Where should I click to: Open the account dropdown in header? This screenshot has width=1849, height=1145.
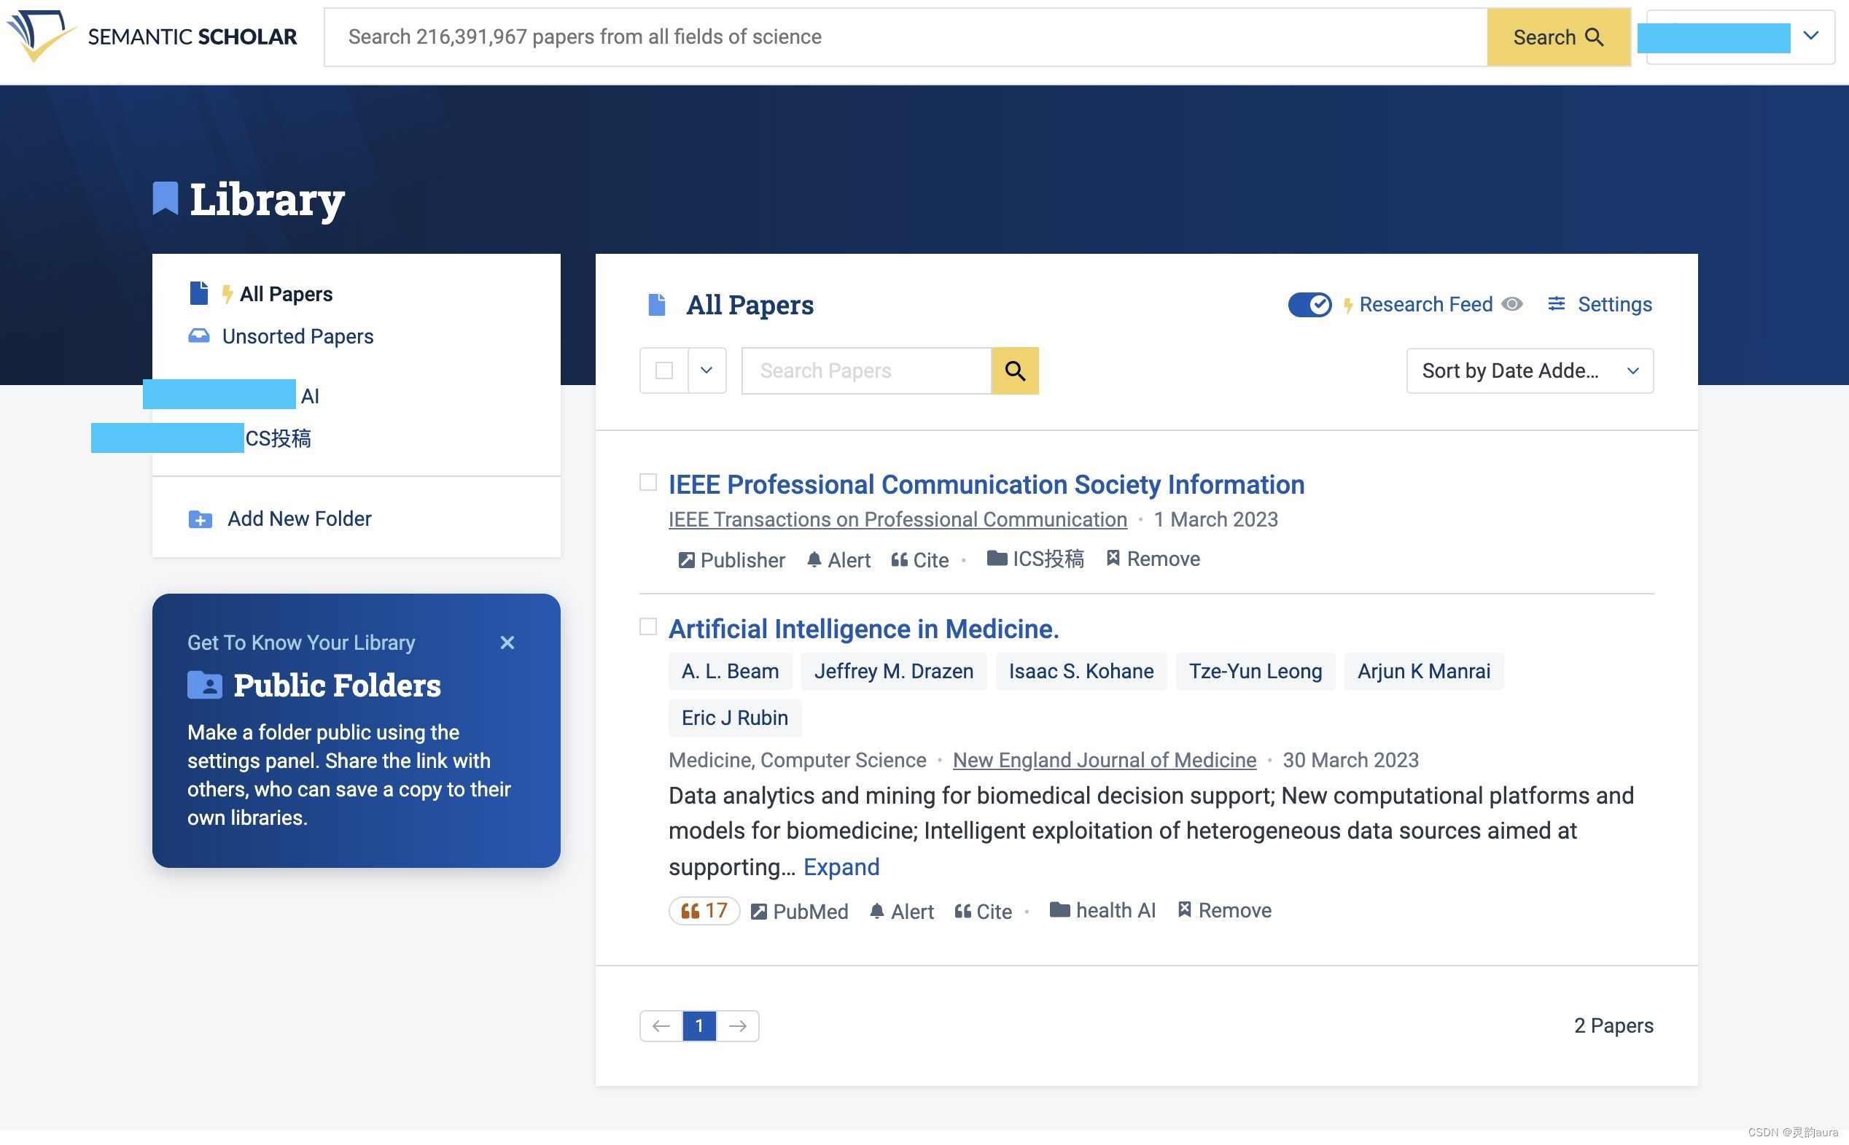point(1810,36)
